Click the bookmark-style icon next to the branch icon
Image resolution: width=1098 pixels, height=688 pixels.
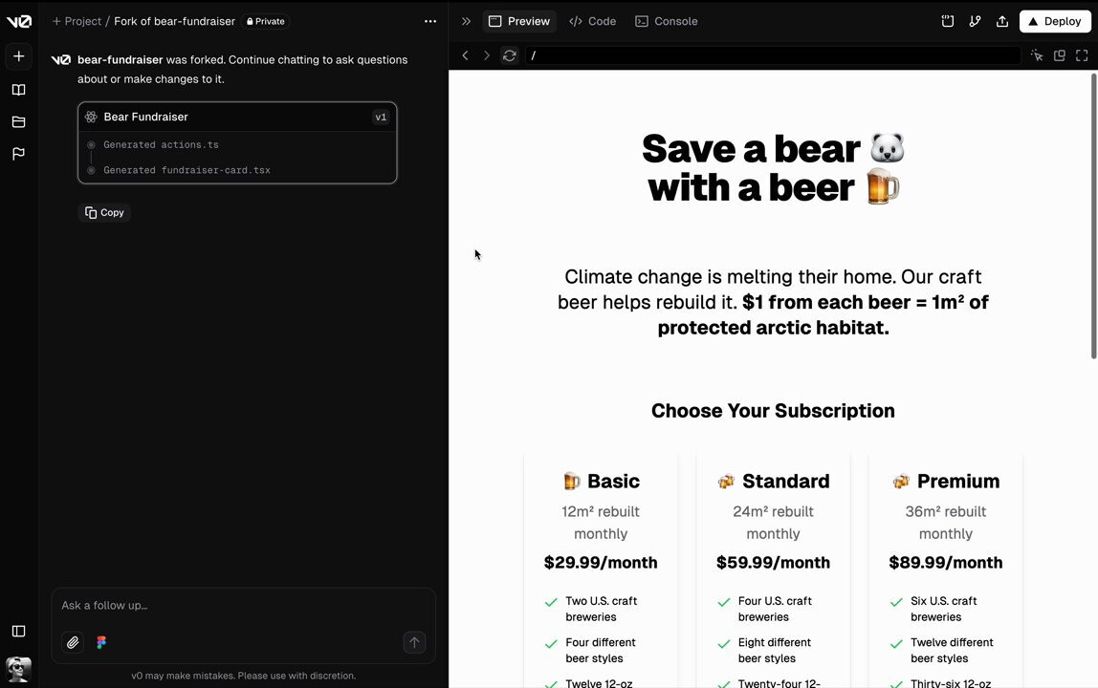[x=948, y=21]
